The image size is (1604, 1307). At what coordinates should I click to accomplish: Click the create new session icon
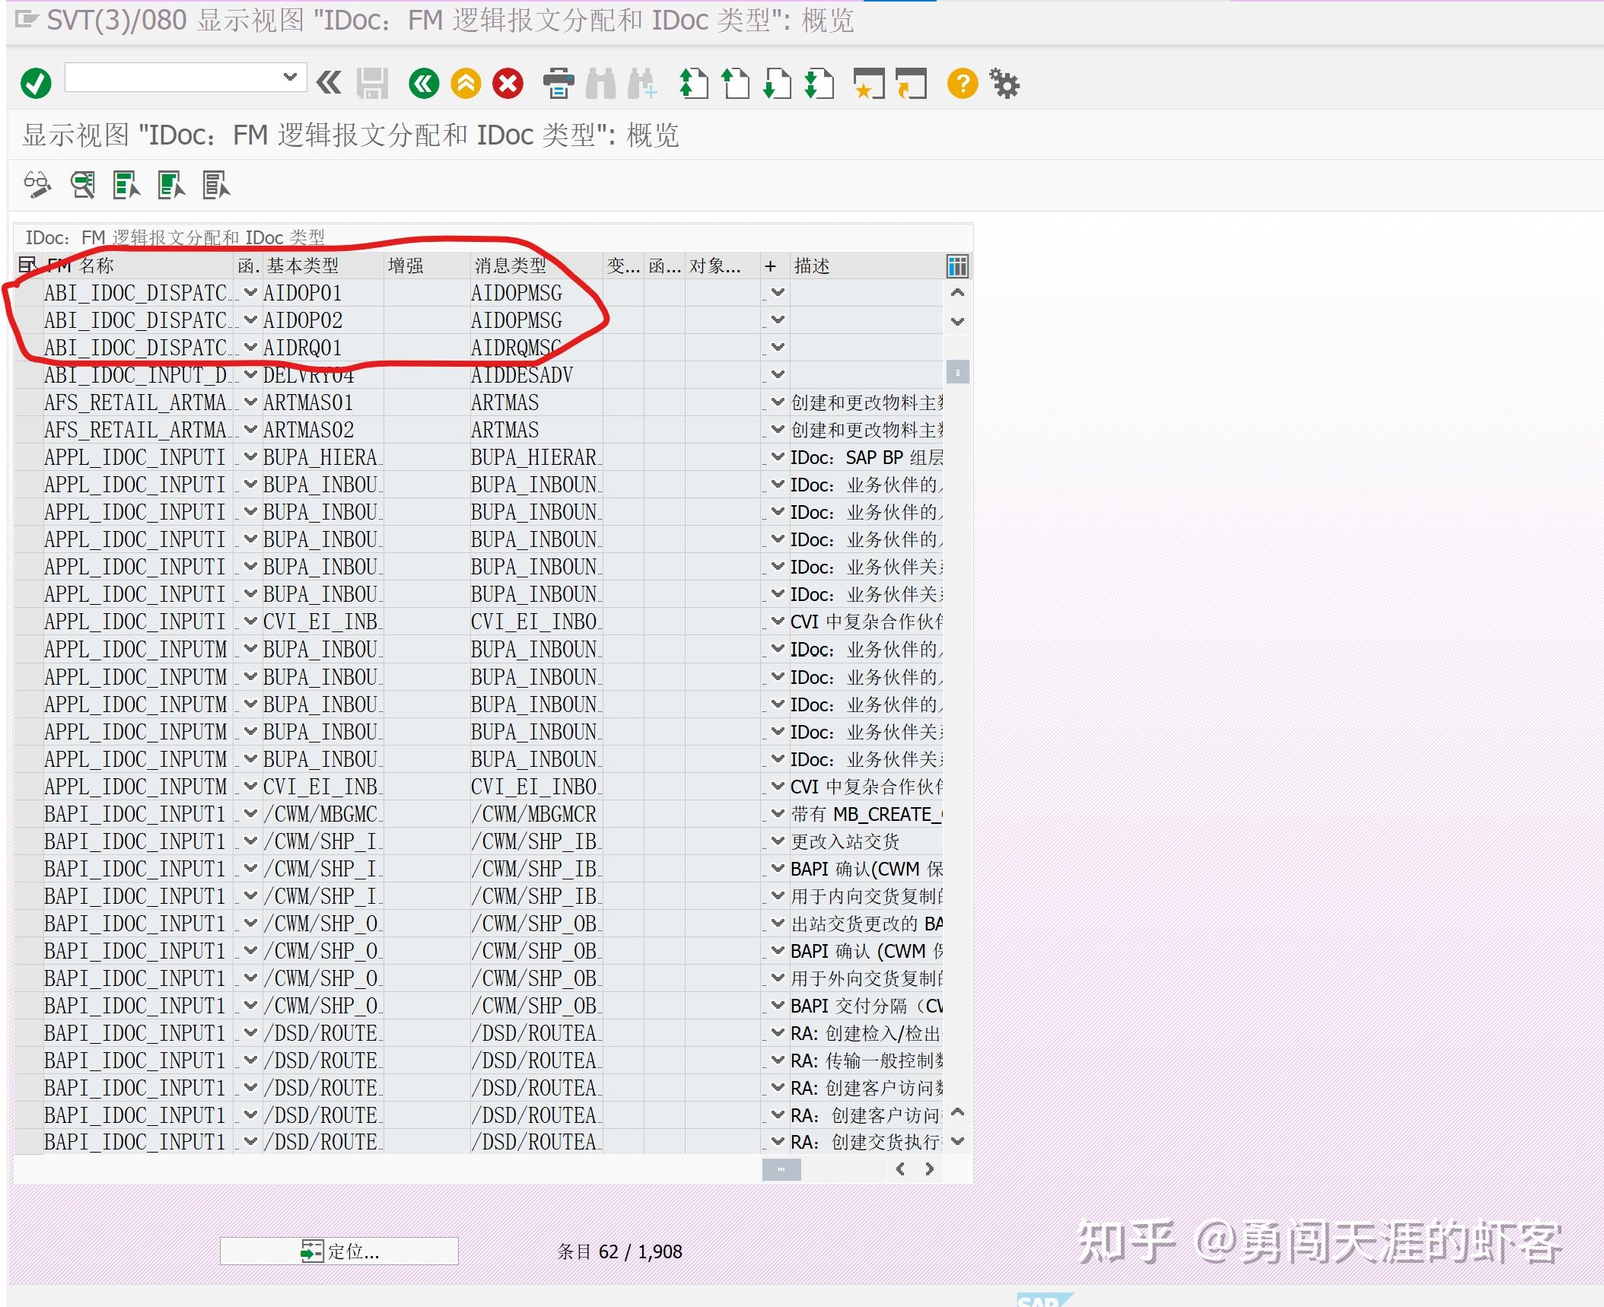[869, 83]
